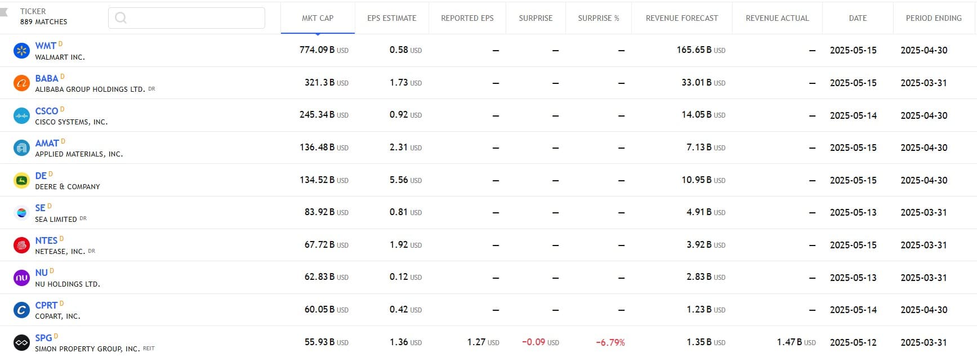The width and height of the screenshot is (977, 357).
Task: Sort by REPORTED EPS column
Action: tap(467, 18)
